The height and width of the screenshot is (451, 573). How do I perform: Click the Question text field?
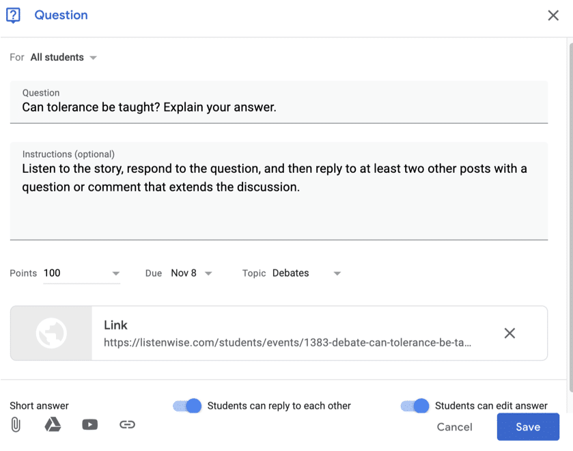click(x=279, y=102)
